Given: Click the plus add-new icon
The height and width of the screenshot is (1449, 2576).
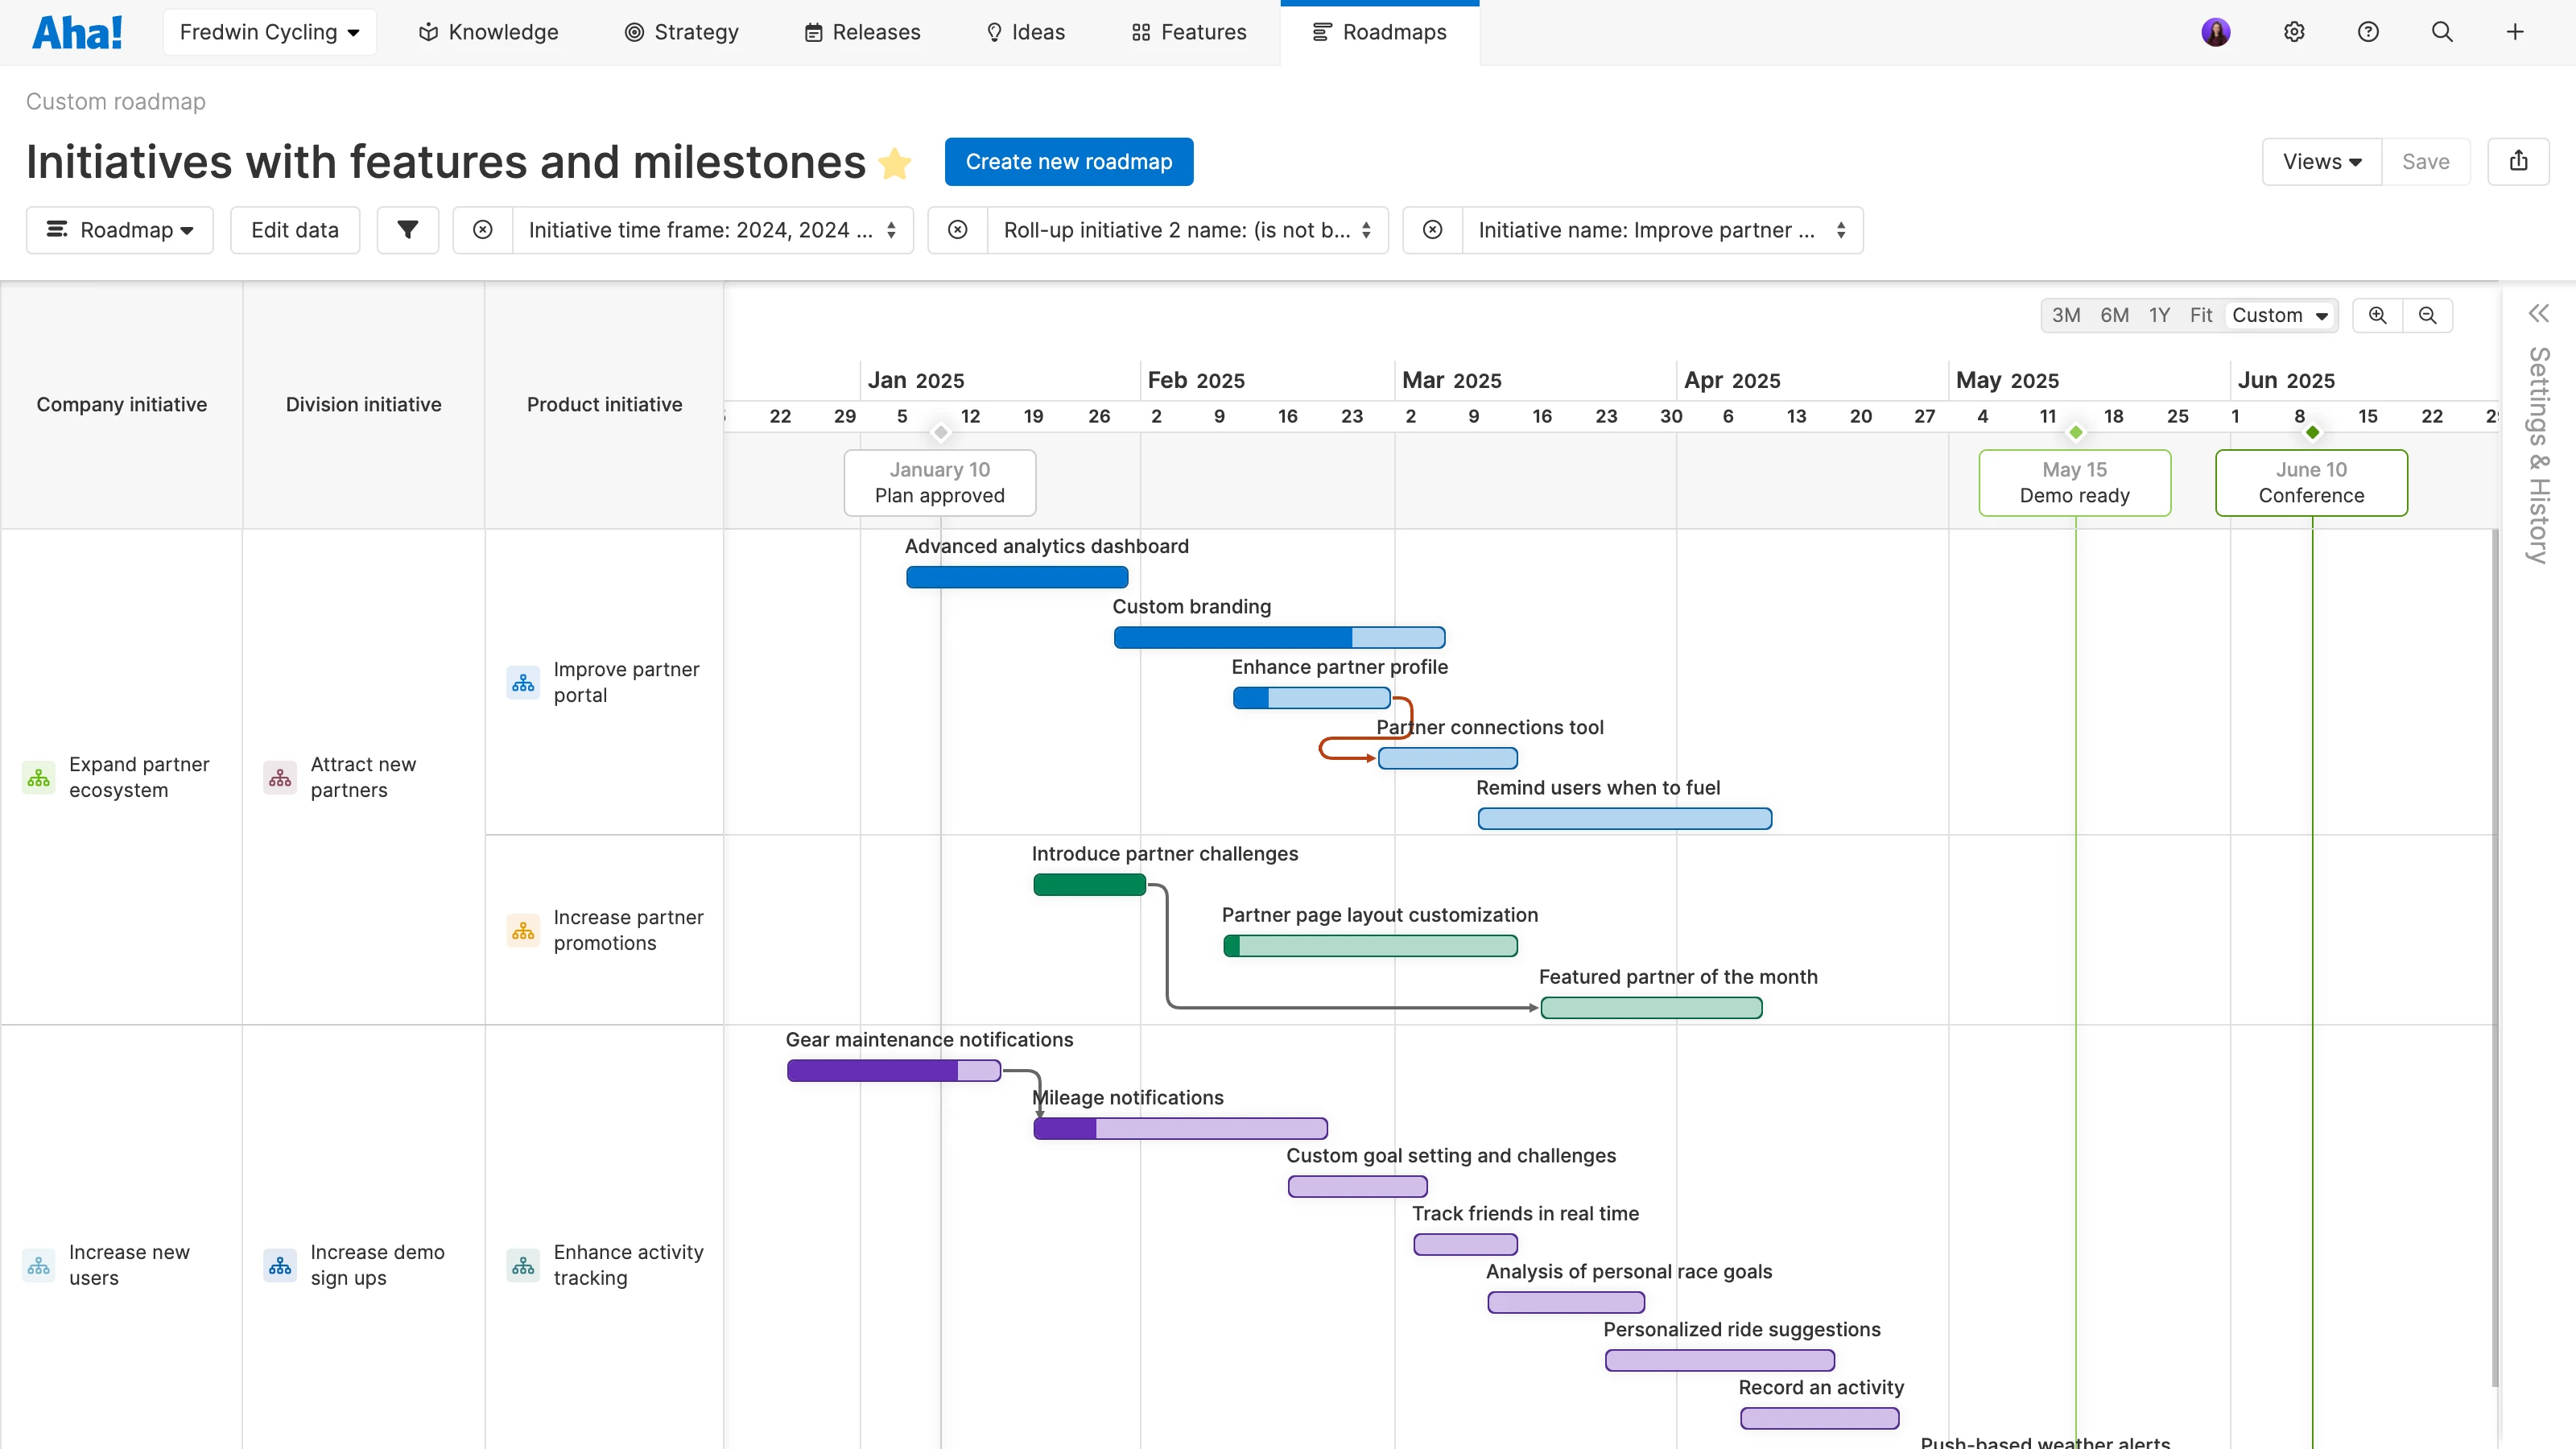Looking at the screenshot, I should pyautogui.click(x=2515, y=32).
